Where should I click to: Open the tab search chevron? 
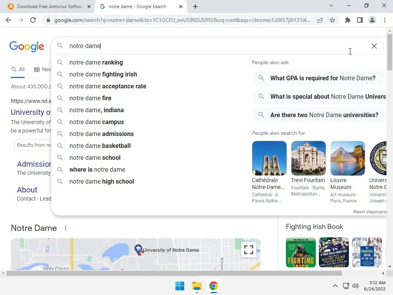click(331, 5)
